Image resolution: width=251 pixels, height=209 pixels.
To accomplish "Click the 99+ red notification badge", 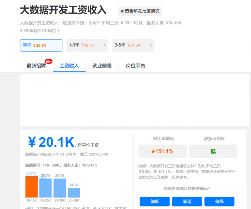I will pos(49,62).
